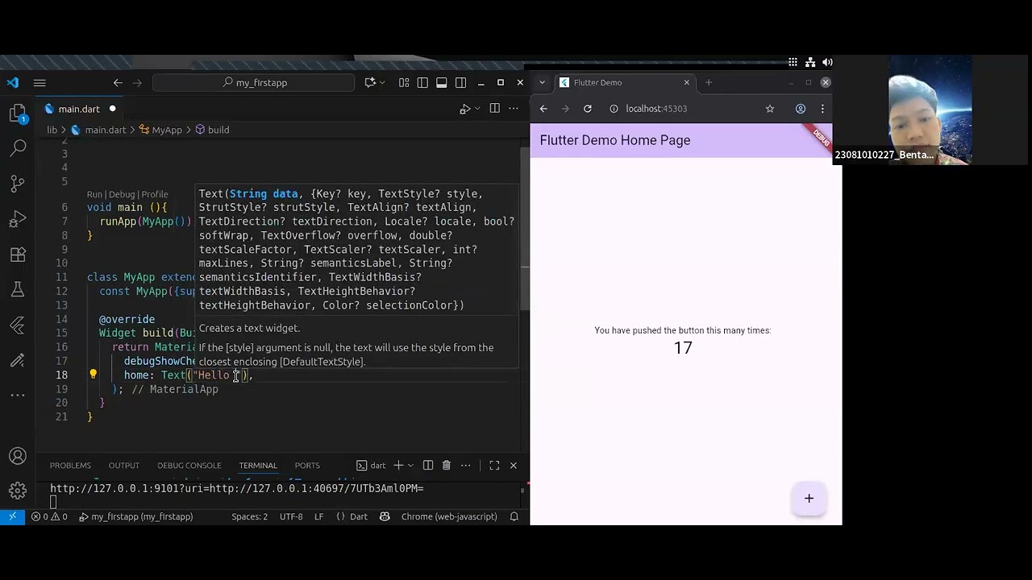The width and height of the screenshot is (1032, 580).
Task: Show code actions lightbulb on line 18
Action: (93, 375)
